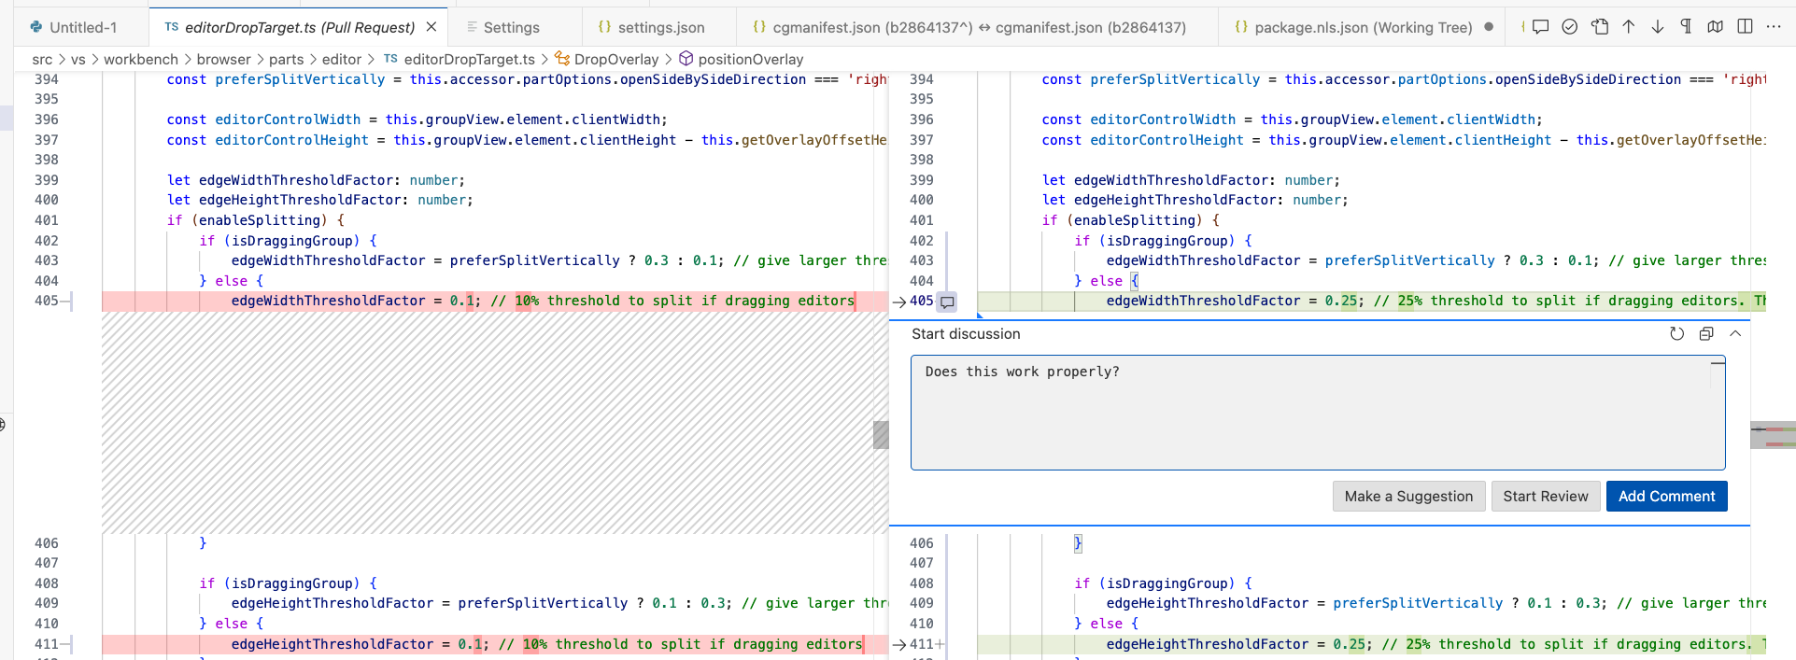This screenshot has width=1796, height=660.
Task: Click 'if (enableSplitting) {' in the right pane
Action: (x=1131, y=220)
